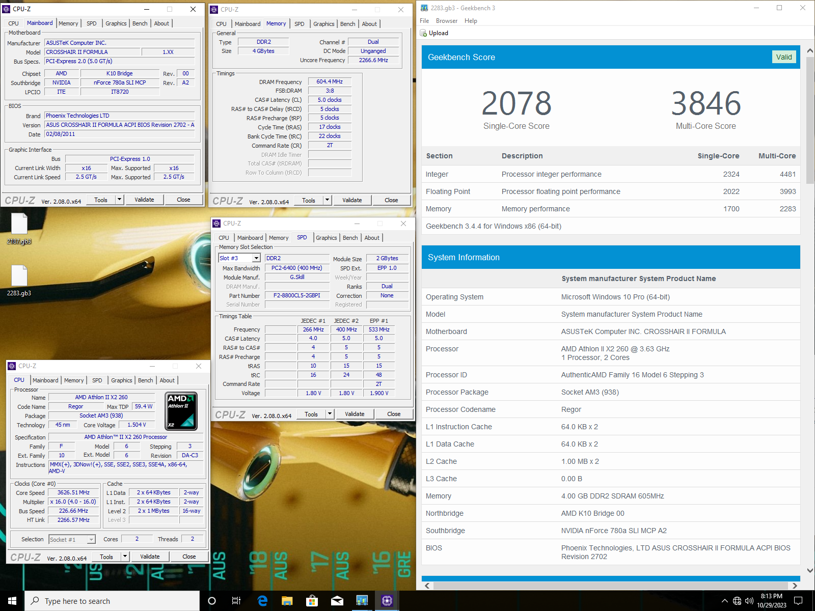Open the File menu in Geekbench

click(x=424, y=21)
